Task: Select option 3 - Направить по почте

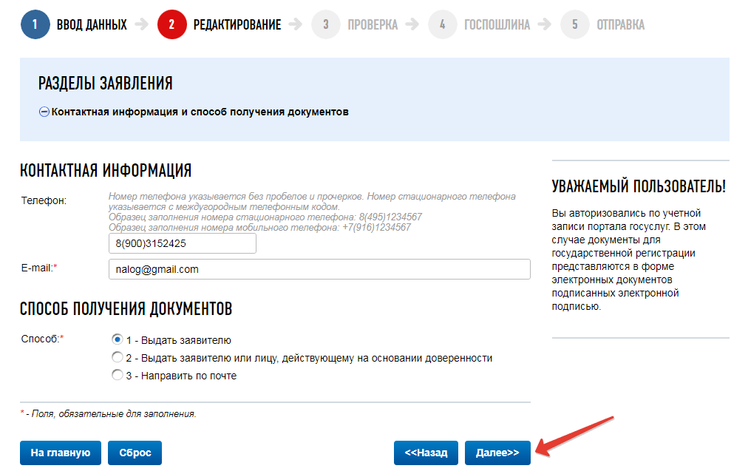Action: (x=118, y=375)
